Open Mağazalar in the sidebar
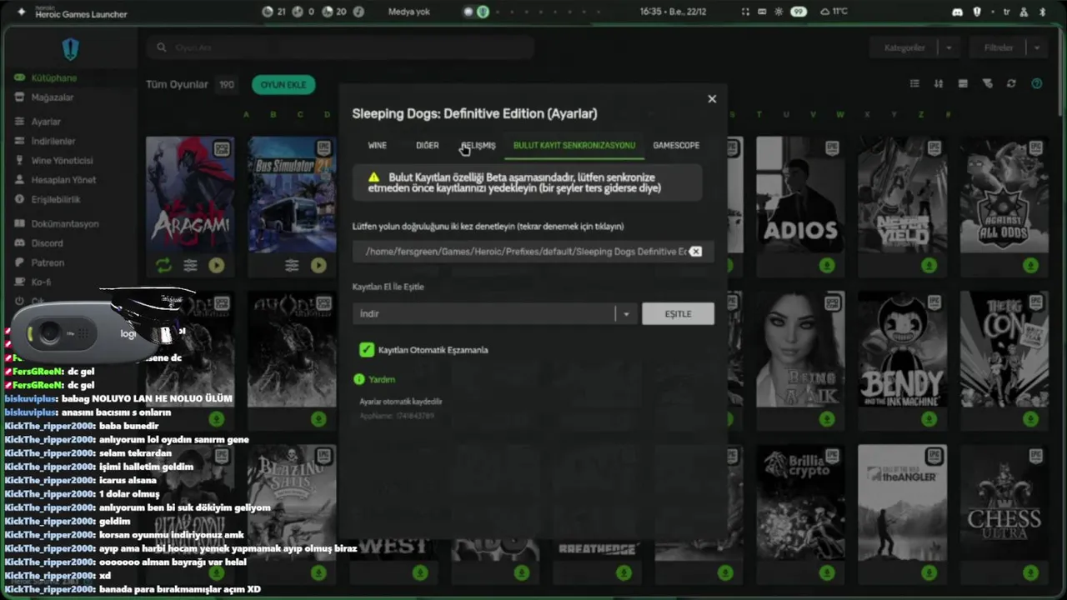Screen dimensions: 1067x600 coord(52,97)
